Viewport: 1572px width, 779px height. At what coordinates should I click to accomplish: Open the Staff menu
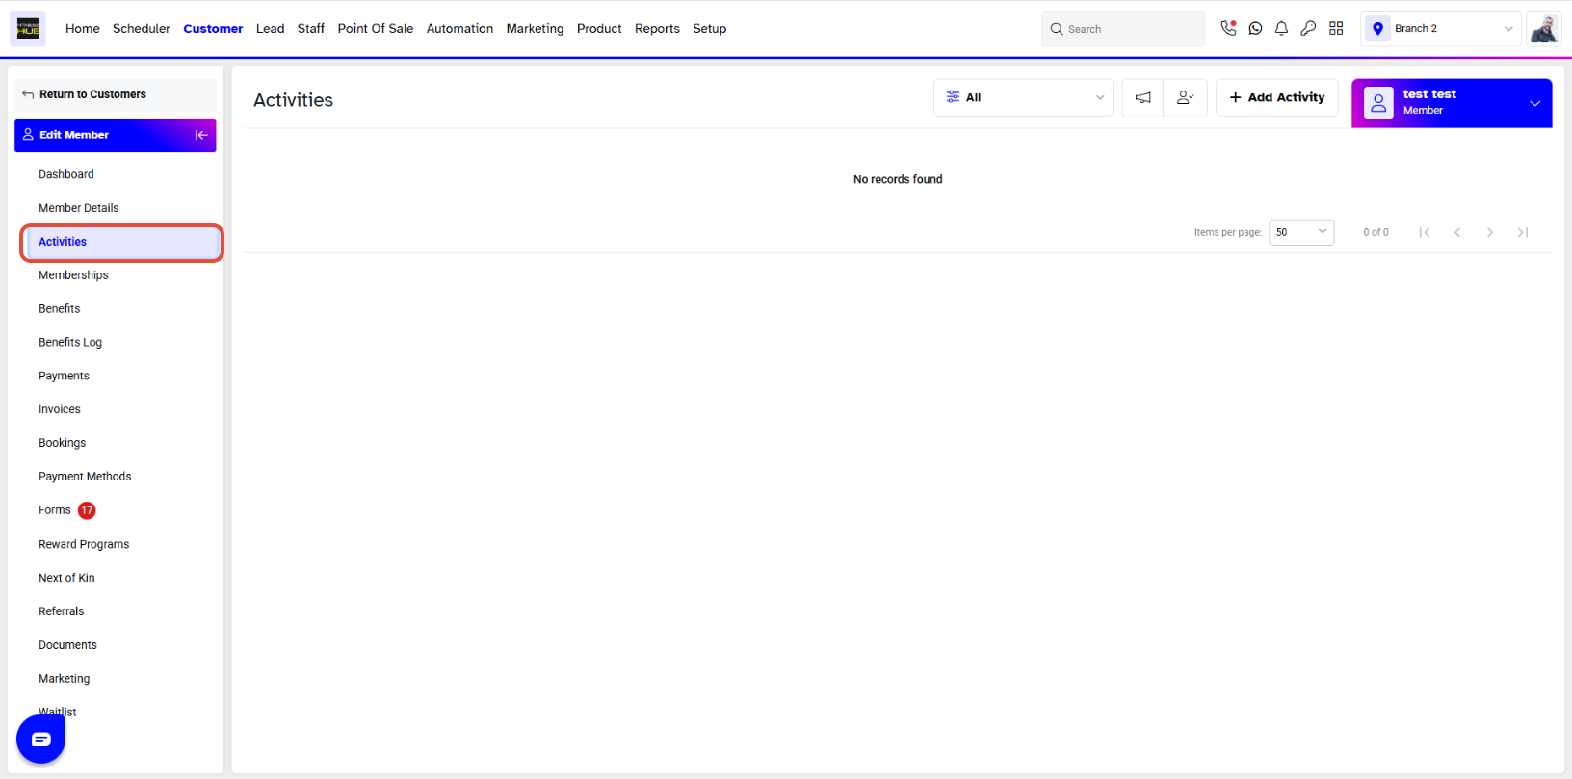coord(311,29)
